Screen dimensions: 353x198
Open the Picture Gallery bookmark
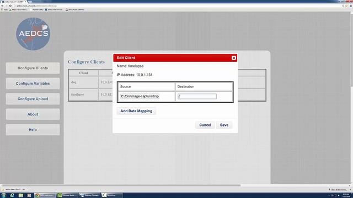point(37,10)
